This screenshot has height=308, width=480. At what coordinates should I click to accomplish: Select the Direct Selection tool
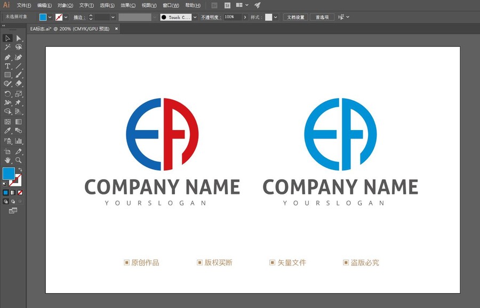pos(19,38)
